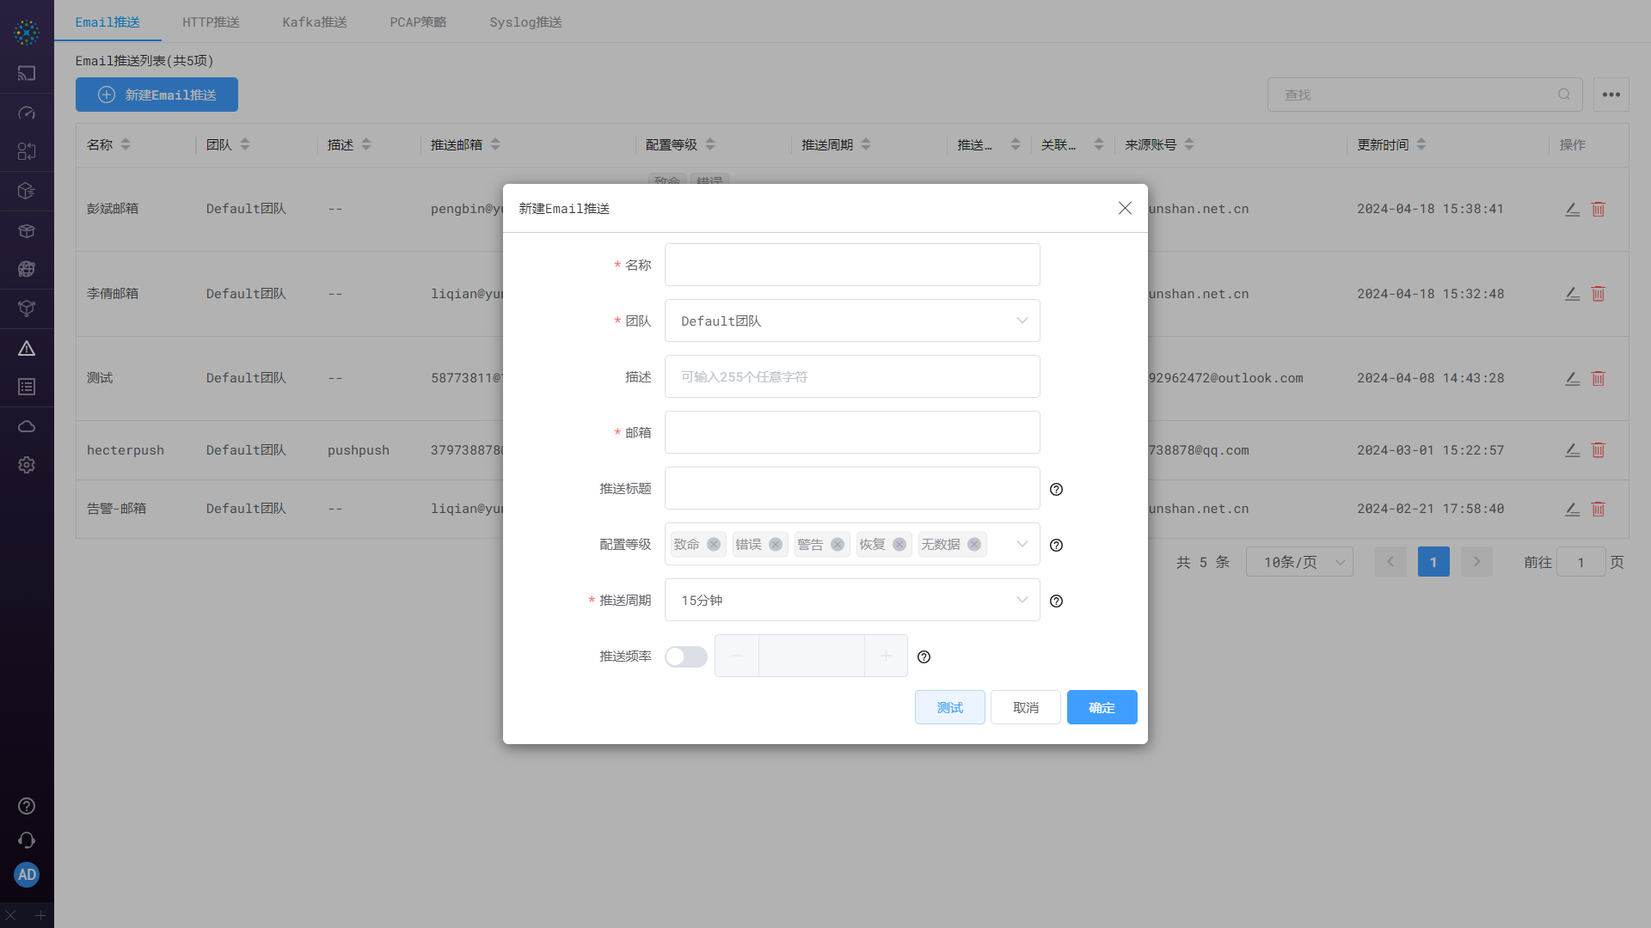The height and width of the screenshot is (928, 1651).
Task: Click the cloud icon in sidebar
Action: coord(27,426)
